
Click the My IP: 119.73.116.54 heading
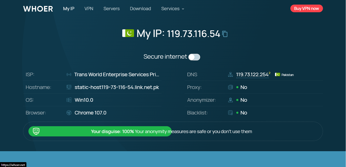tap(178, 34)
